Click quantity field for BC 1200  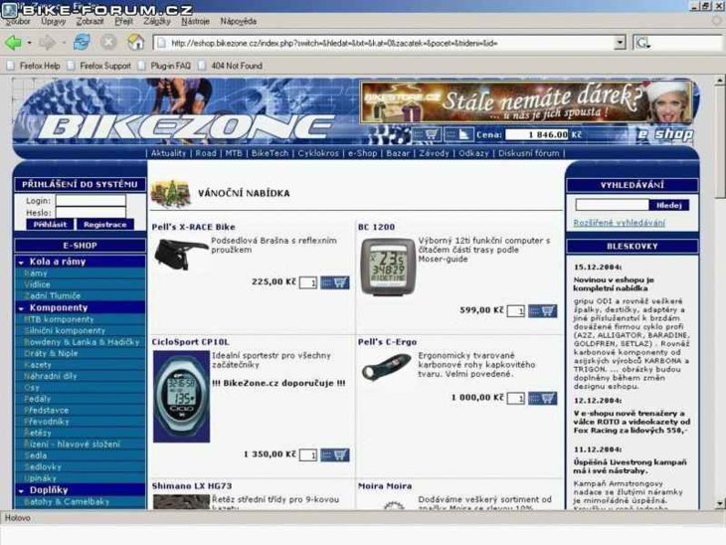click(516, 310)
